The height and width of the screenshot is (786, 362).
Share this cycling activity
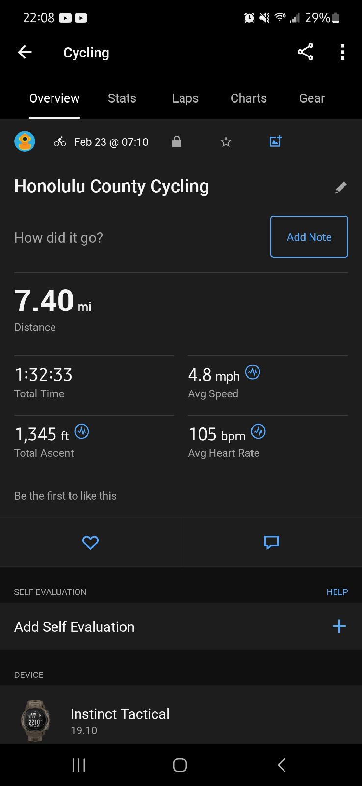305,52
